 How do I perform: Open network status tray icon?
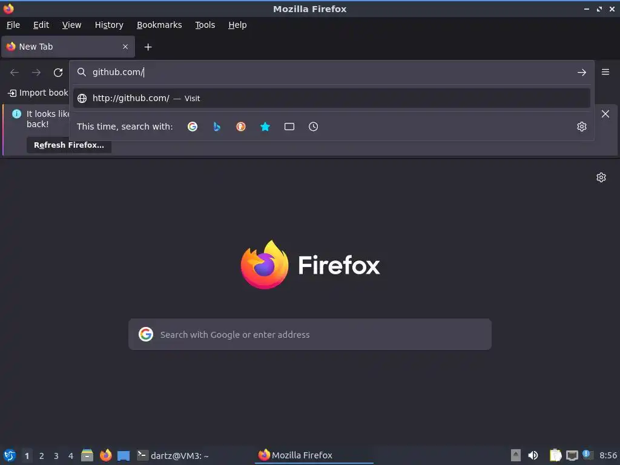(x=572, y=455)
